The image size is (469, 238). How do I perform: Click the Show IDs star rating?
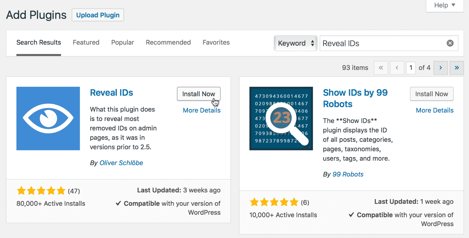pos(274,202)
